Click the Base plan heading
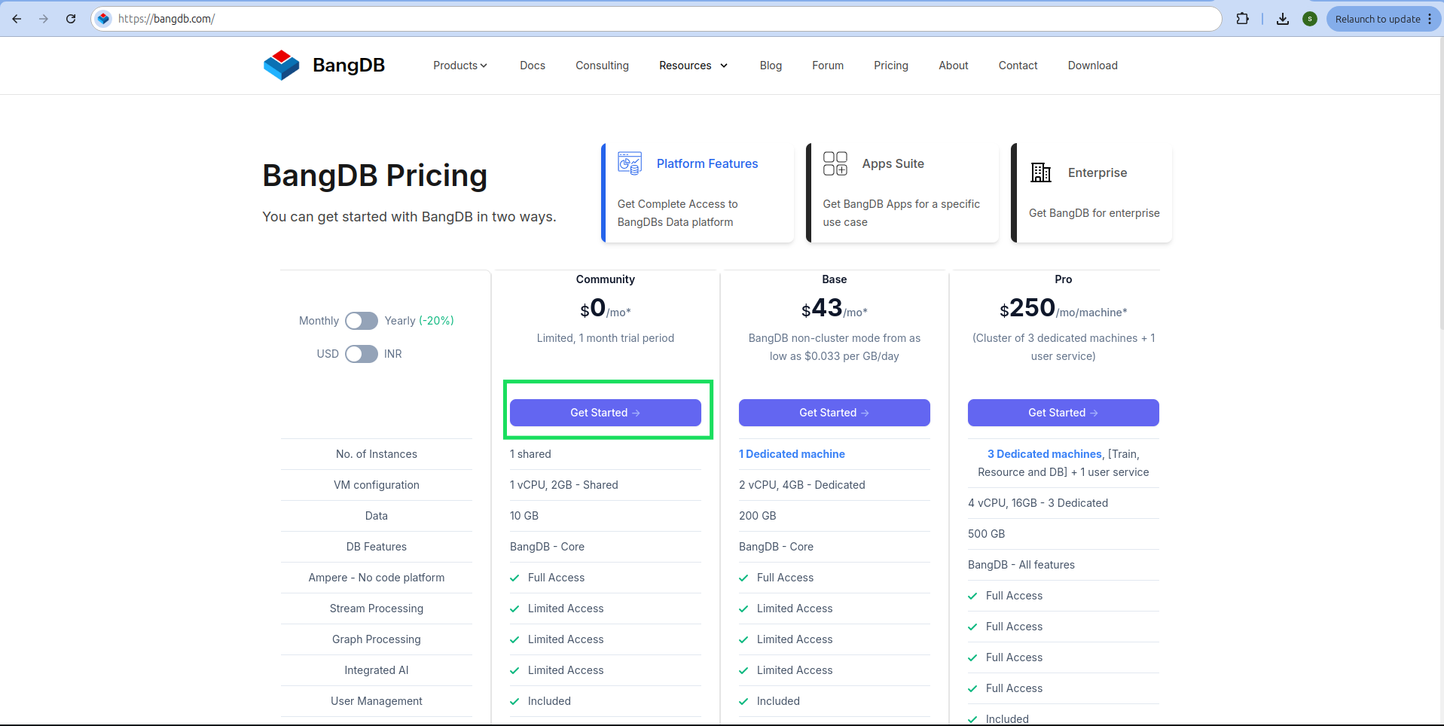The image size is (1444, 726). (835, 279)
